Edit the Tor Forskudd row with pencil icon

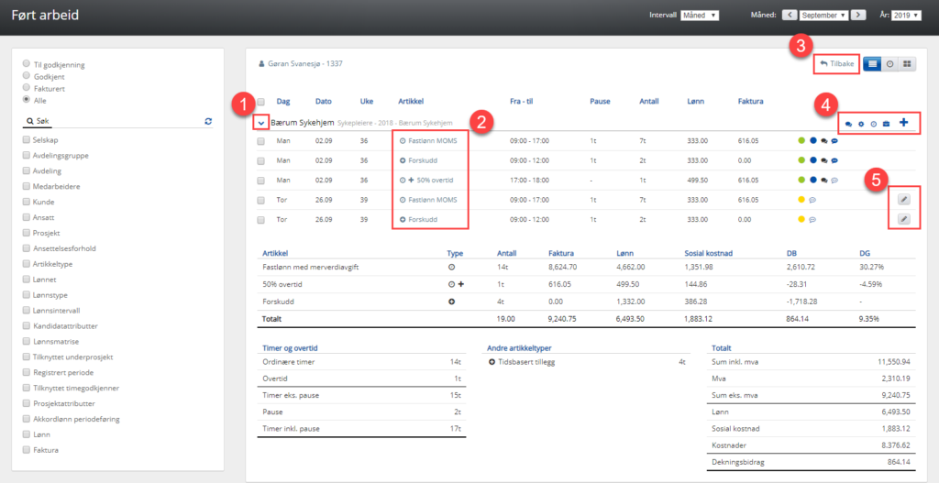click(x=903, y=220)
